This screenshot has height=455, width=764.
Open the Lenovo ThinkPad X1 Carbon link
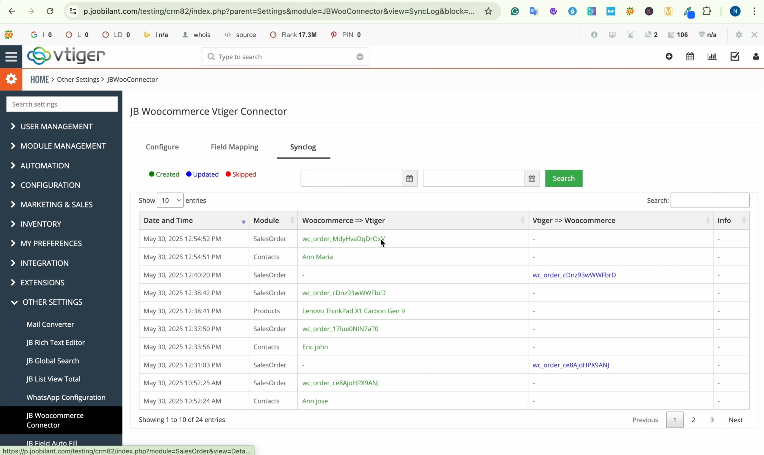(353, 311)
